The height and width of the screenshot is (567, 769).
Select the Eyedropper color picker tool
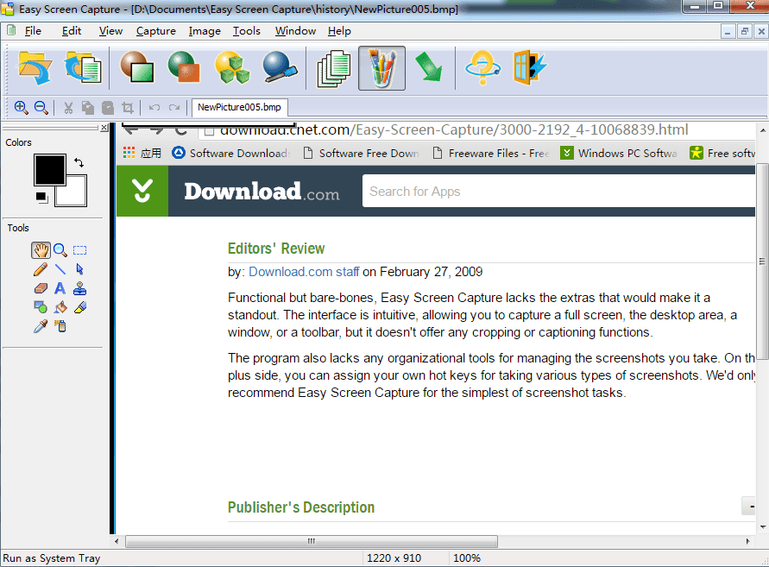point(41,327)
